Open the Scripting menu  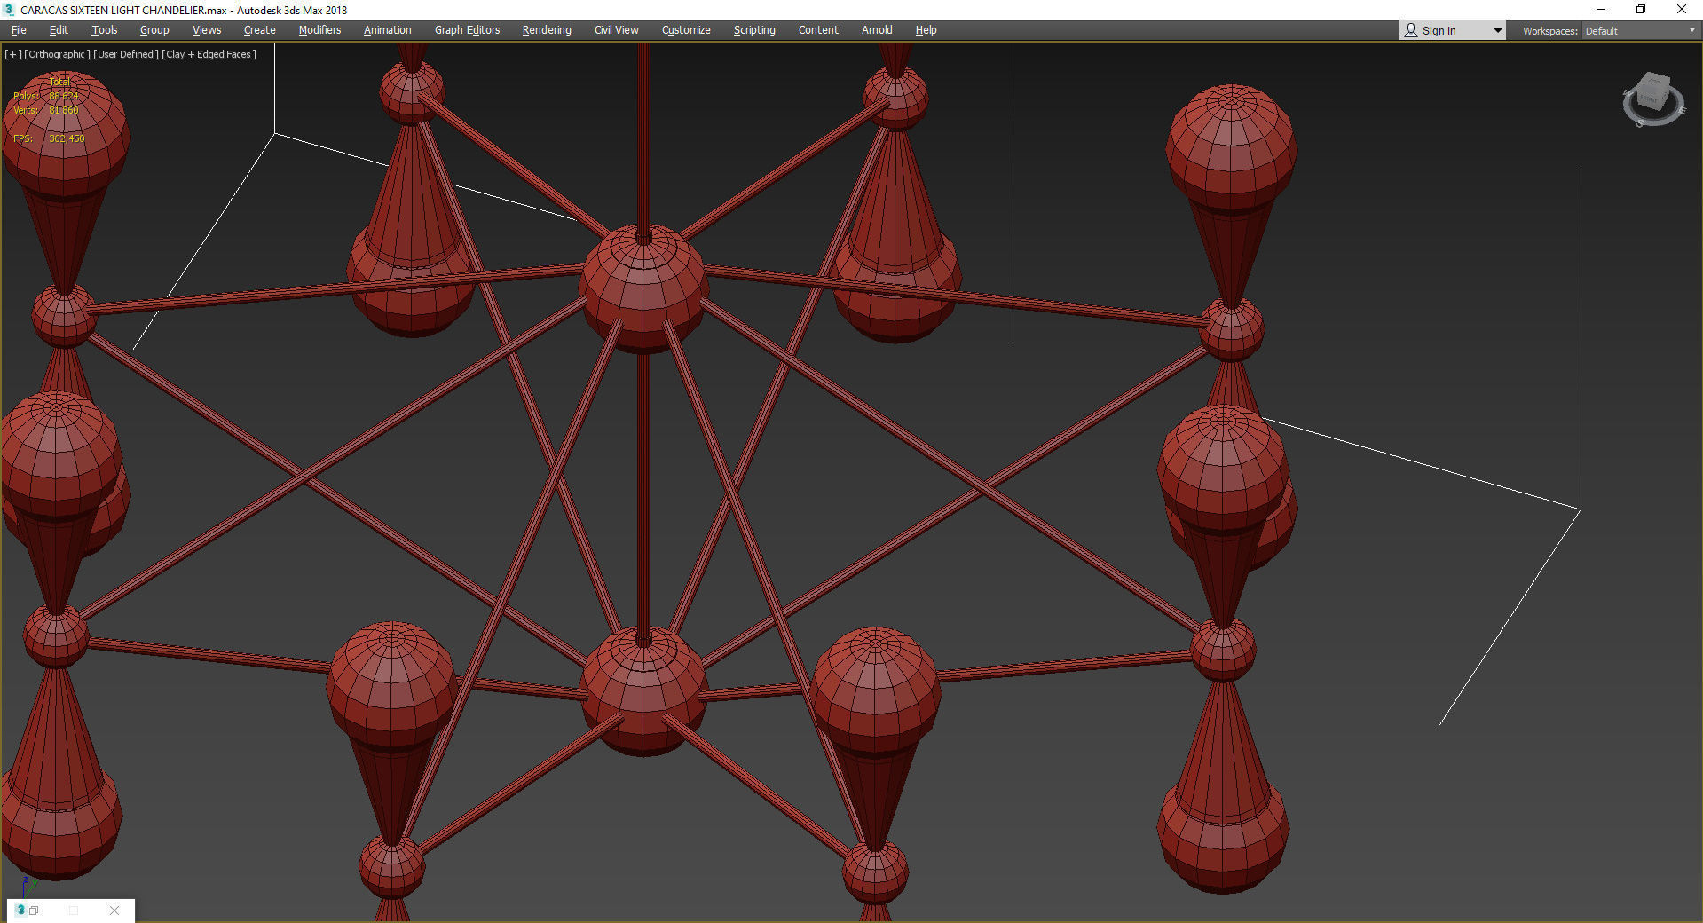[x=754, y=30]
